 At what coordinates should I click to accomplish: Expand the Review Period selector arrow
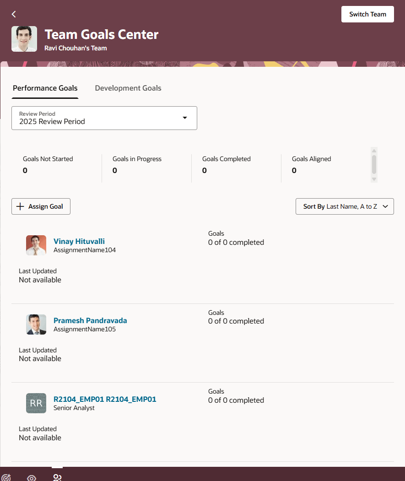(x=185, y=118)
